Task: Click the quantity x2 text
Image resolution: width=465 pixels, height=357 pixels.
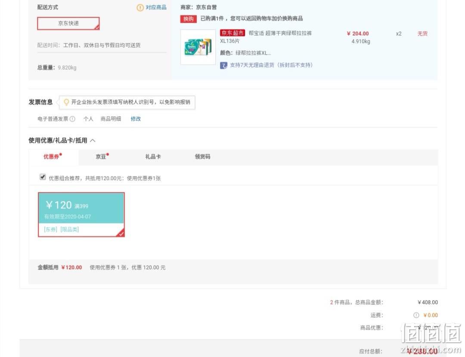Action: point(399,34)
